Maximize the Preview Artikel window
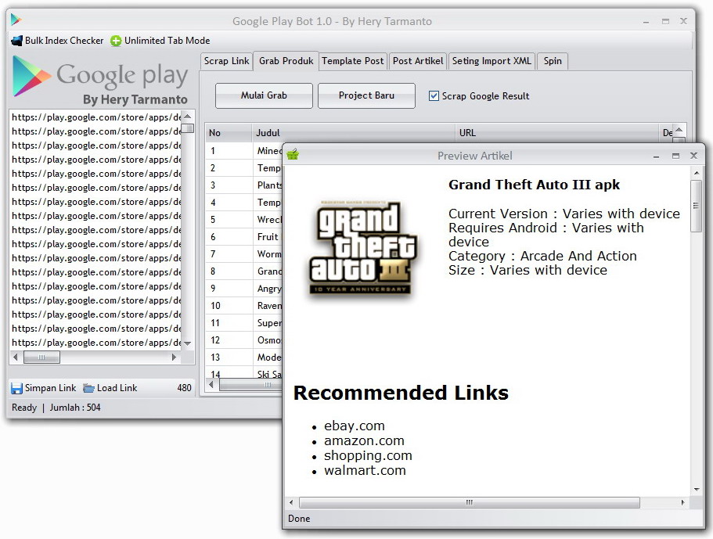This screenshot has height=539, width=713. tap(675, 156)
